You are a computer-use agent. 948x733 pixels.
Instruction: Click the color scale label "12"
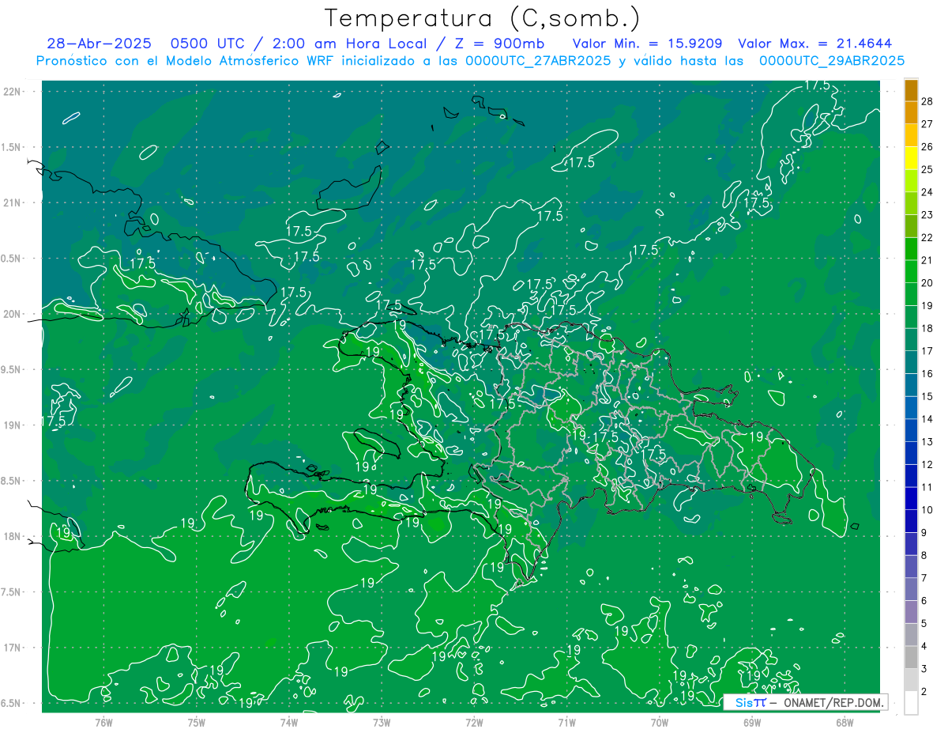point(927,464)
